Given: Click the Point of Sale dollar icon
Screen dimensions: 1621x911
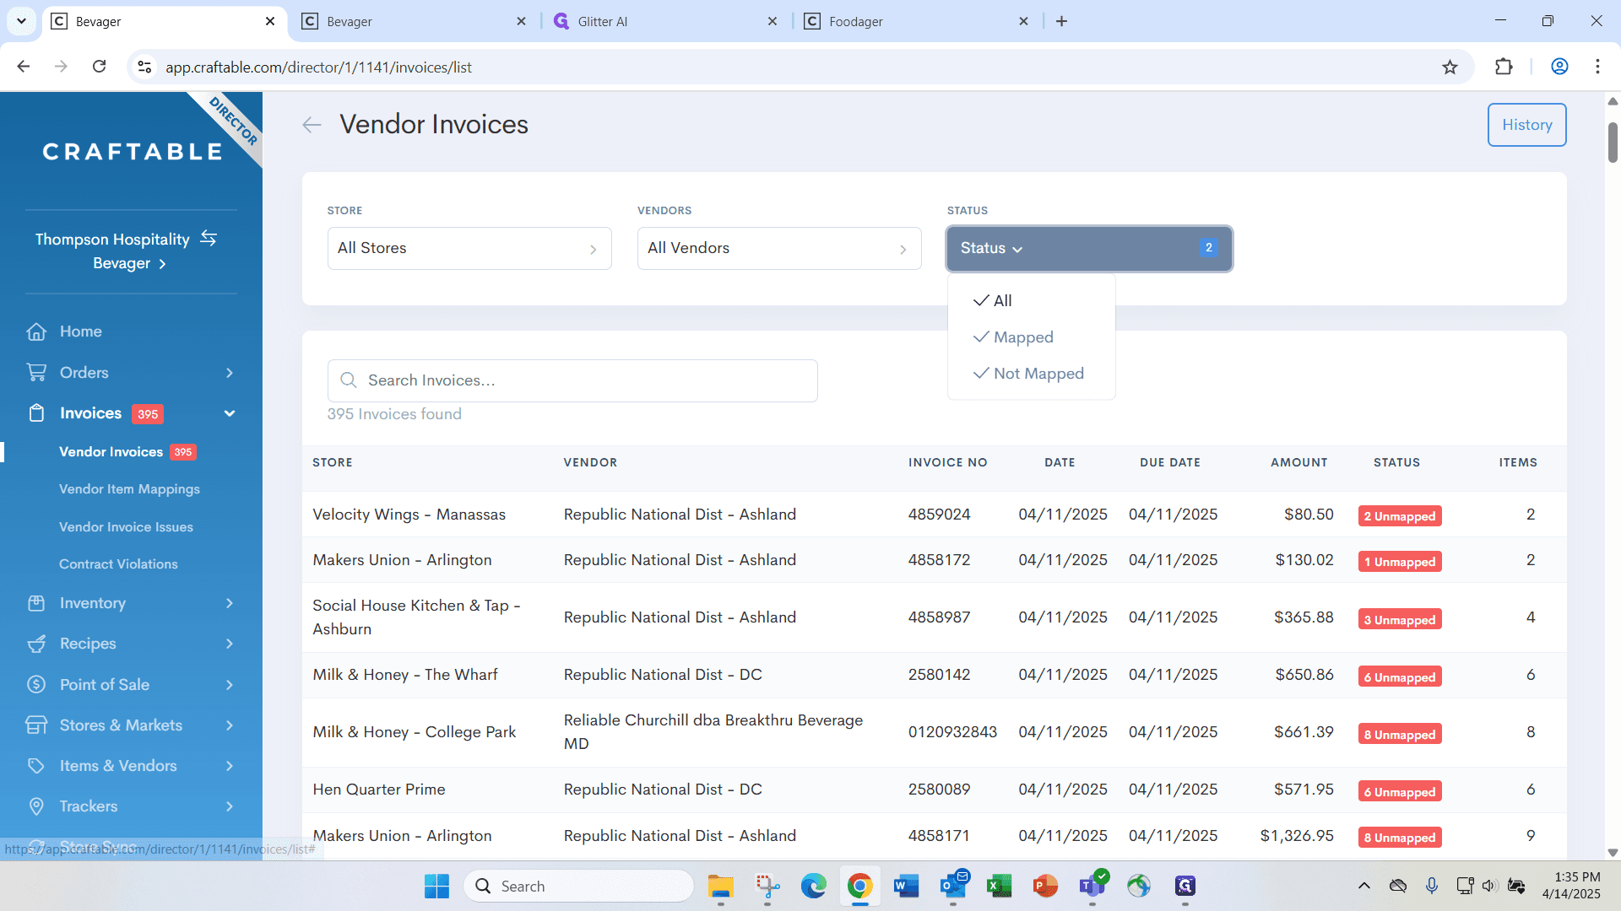Looking at the screenshot, I should tap(36, 684).
